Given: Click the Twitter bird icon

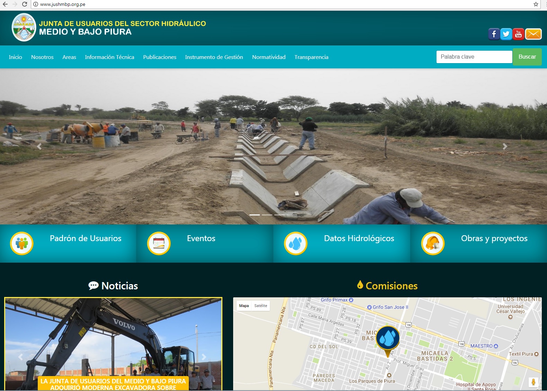Looking at the screenshot, I should click(x=506, y=34).
